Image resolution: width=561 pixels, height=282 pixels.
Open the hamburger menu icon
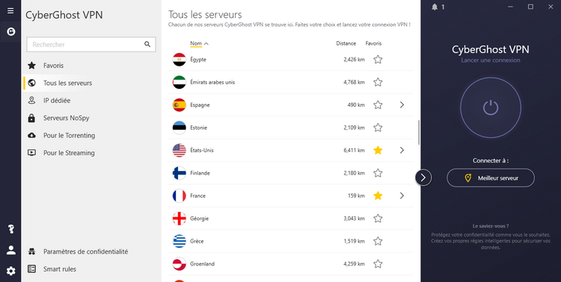10,10
